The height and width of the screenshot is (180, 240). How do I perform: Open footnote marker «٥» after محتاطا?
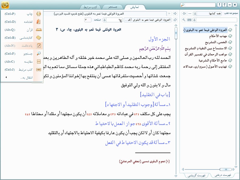[27, 114]
